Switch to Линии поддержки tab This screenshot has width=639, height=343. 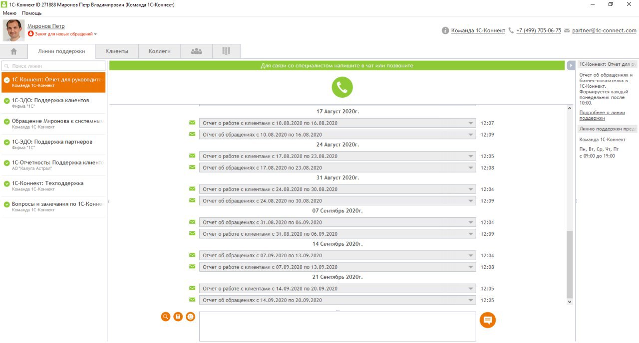click(x=61, y=51)
